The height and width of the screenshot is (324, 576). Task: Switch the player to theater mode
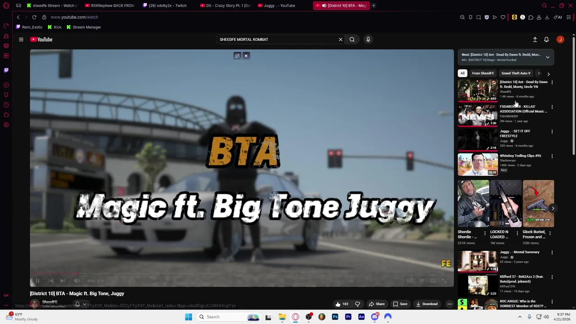[433, 281]
